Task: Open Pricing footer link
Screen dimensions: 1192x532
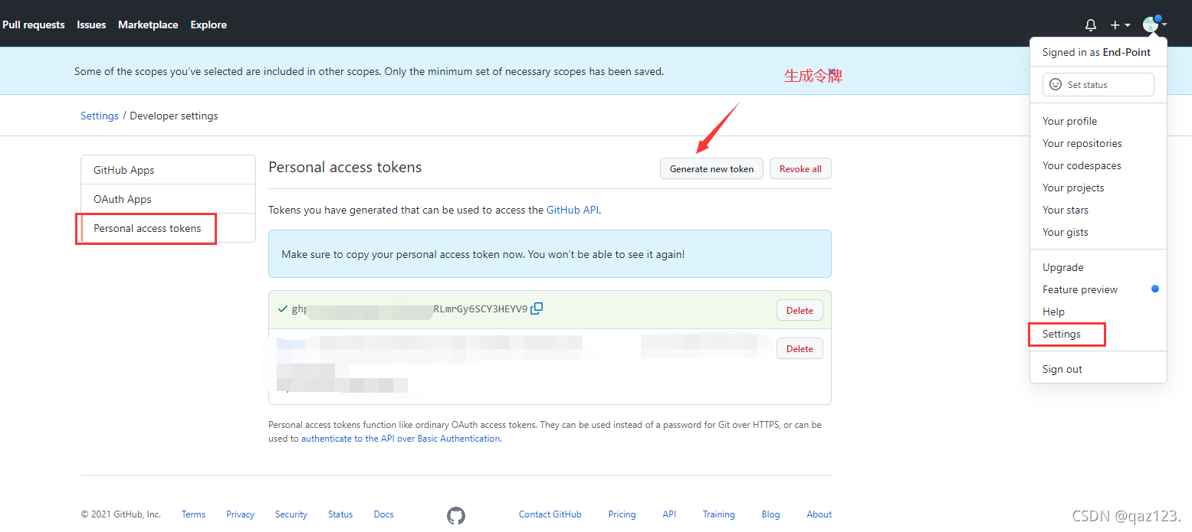Action: 622,514
